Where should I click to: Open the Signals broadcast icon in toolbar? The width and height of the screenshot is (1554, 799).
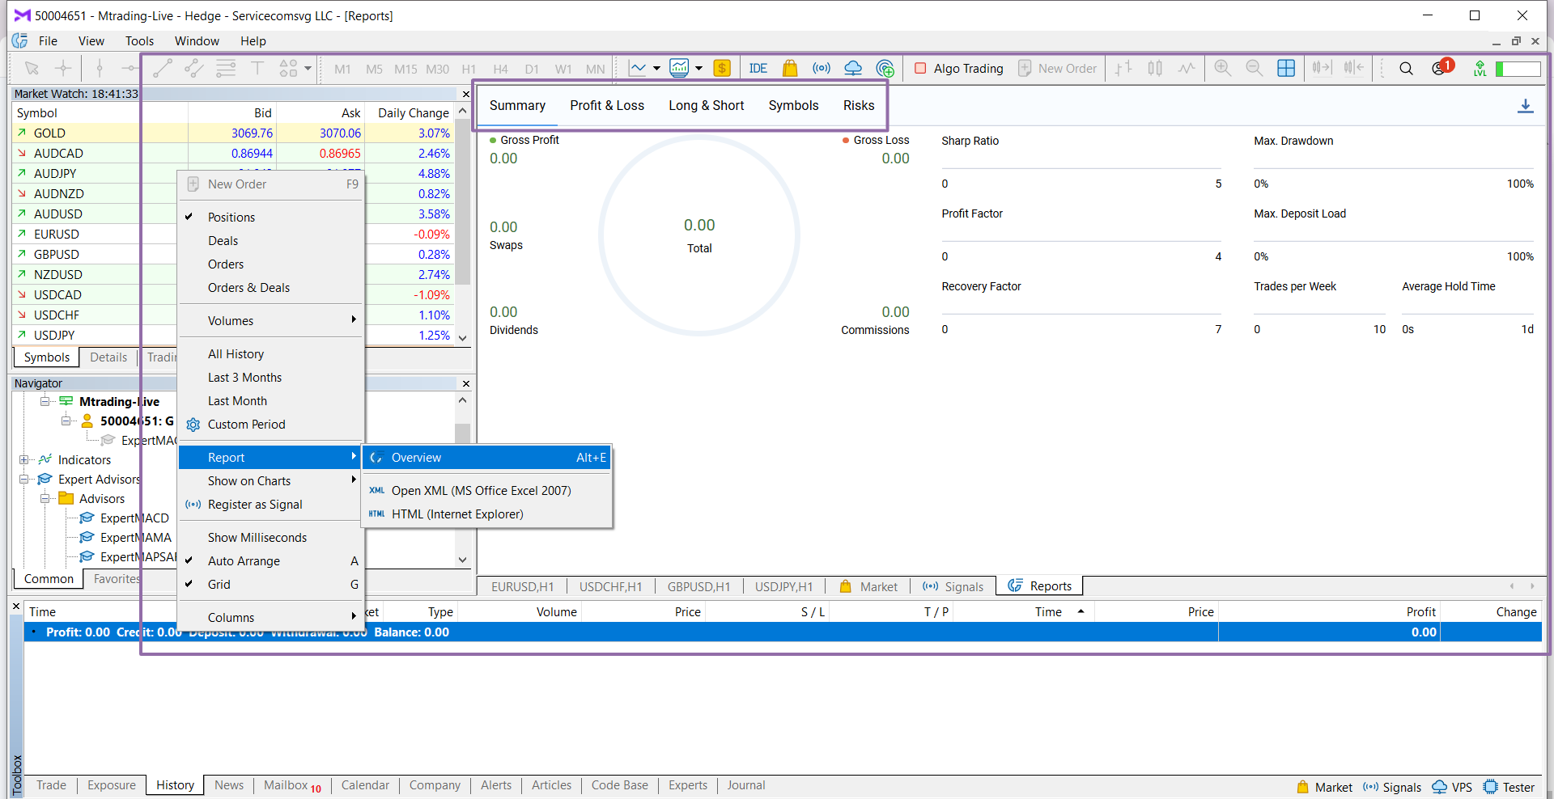click(822, 69)
